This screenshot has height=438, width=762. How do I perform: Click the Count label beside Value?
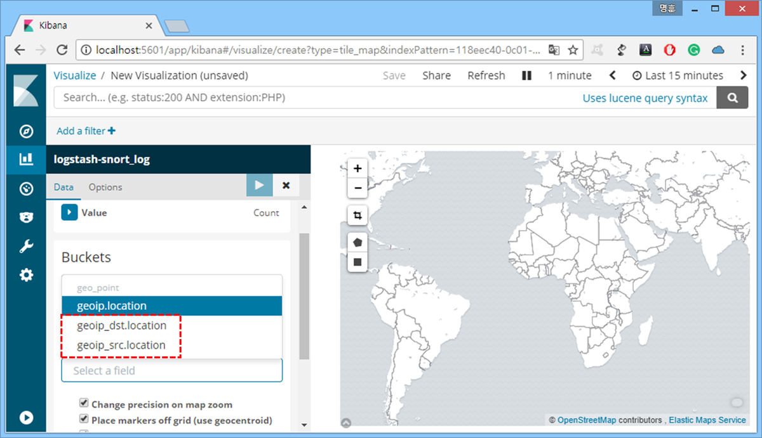(266, 213)
